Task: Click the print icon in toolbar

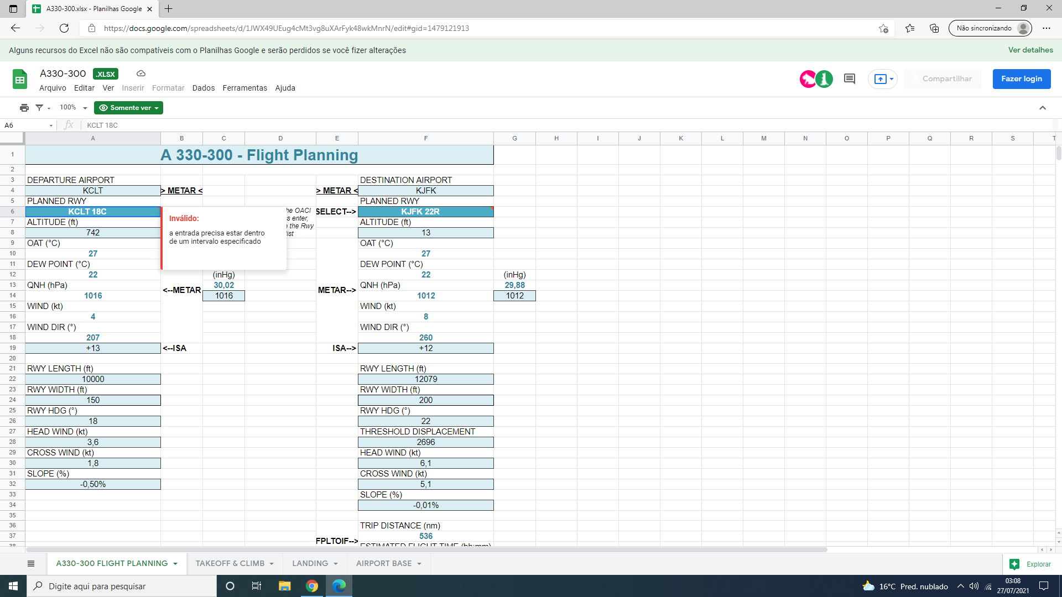Action: pos(24,108)
